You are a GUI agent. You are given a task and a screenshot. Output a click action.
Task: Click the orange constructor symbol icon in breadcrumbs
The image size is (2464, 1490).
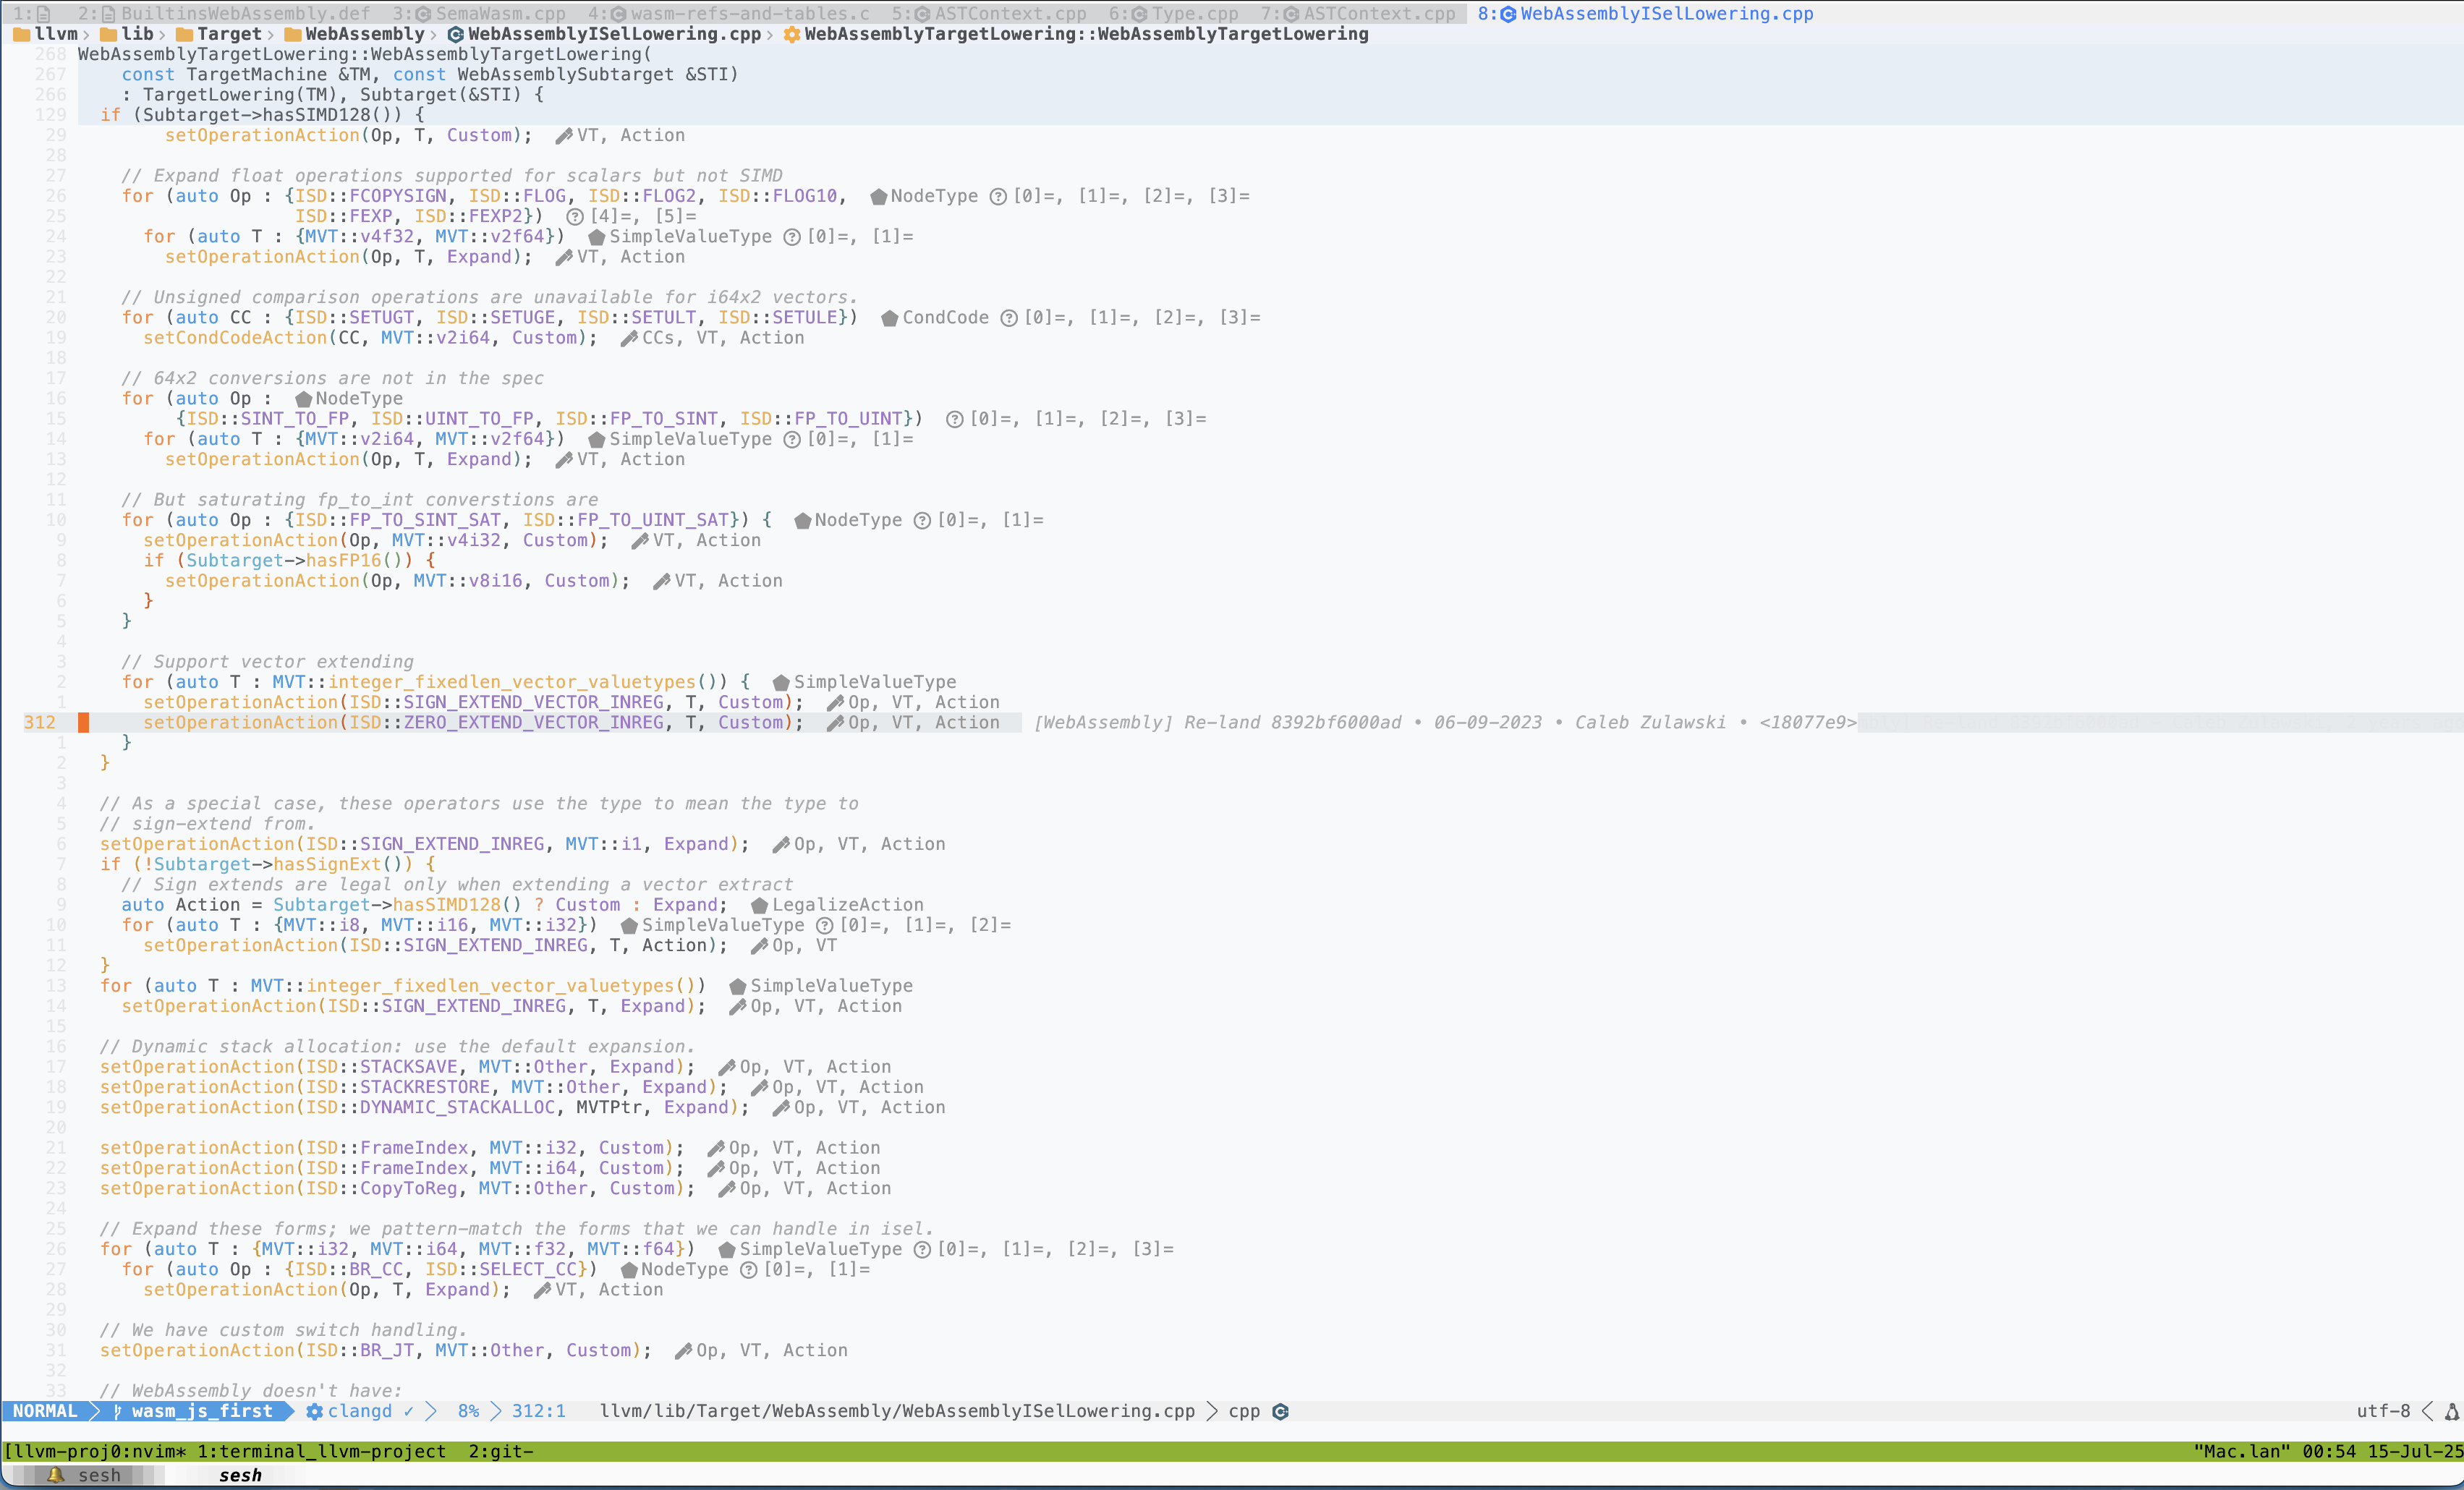(x=791, y=34)
